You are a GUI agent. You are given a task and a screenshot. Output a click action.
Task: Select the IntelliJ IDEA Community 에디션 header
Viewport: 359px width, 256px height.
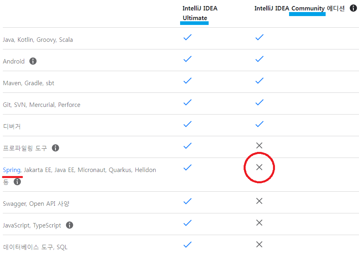click(300, 8)
